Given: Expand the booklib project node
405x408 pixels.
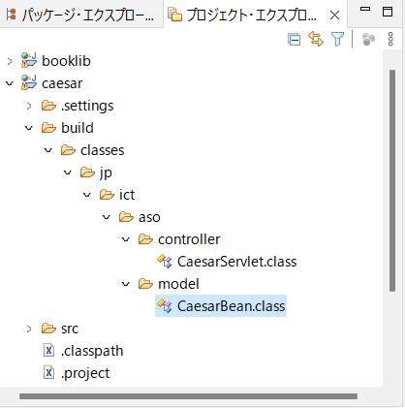Looking at the screenshot, I should pyautogui.click(x=10, y=61).
